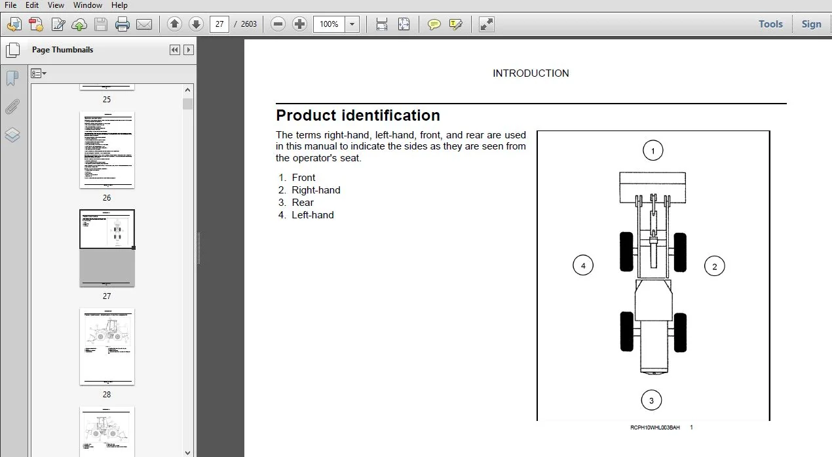The width and height of the screenshot is (832, 457).
Task: Click the Email envelope icon
Action: tap(144, 25)
